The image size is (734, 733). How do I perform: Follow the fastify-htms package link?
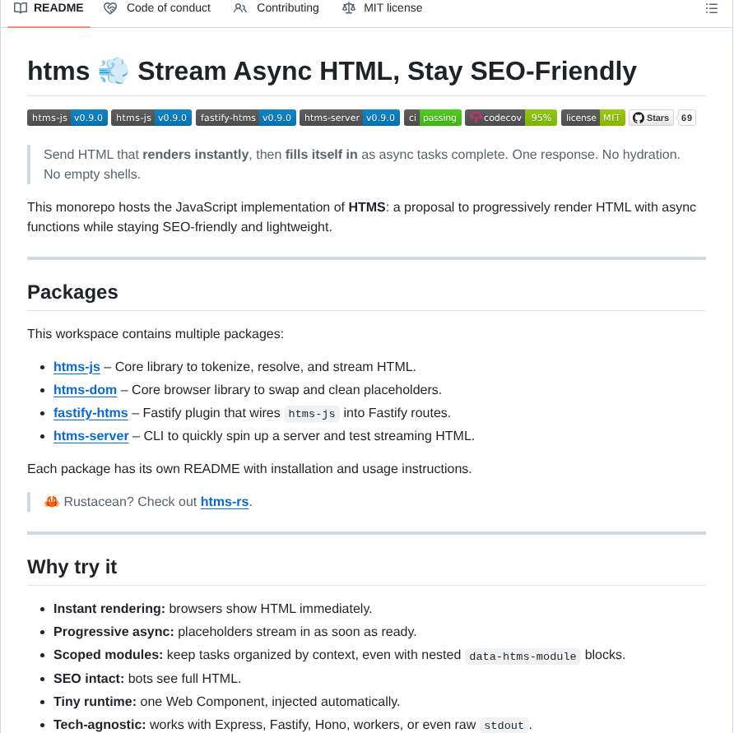click(x=91, y=413)
